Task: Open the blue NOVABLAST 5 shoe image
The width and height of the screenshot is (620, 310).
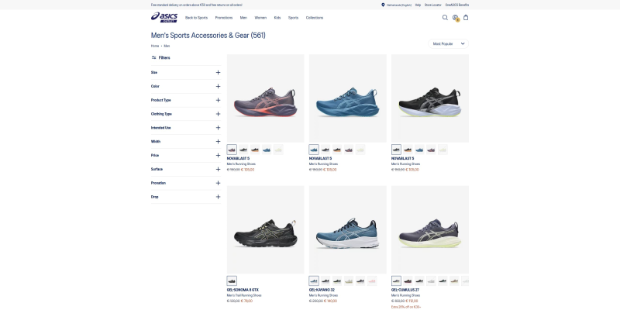Action: 348,98
